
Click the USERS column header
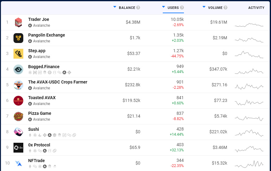(173, 8)
